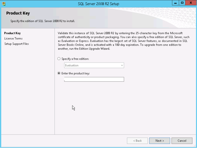
Task: Select the 'Specify a free edition' radio button
Action: tap(59, 59)
